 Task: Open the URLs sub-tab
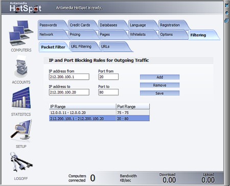coord(105,46)
